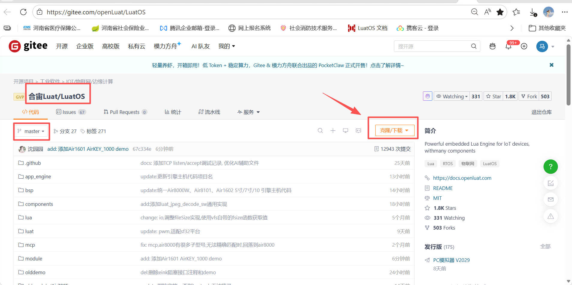Viewport: 572px width, 285px height.
Task: Go to the Gitee home logo
Action: tap(28, 46)
